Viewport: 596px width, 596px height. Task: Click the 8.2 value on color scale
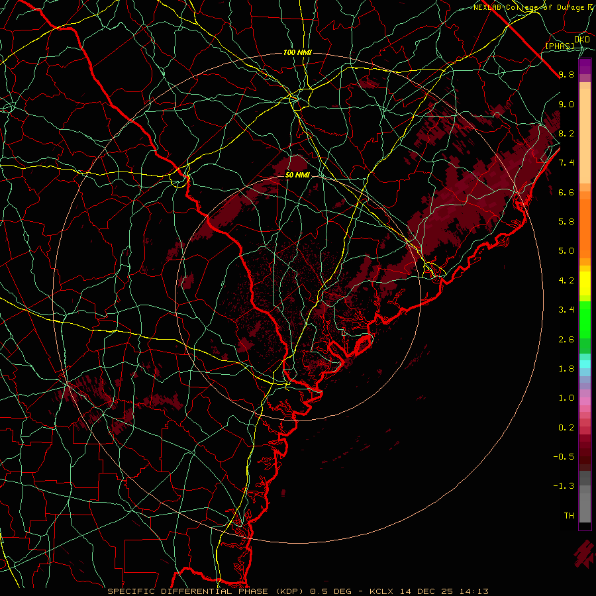[x=566, y=133]
